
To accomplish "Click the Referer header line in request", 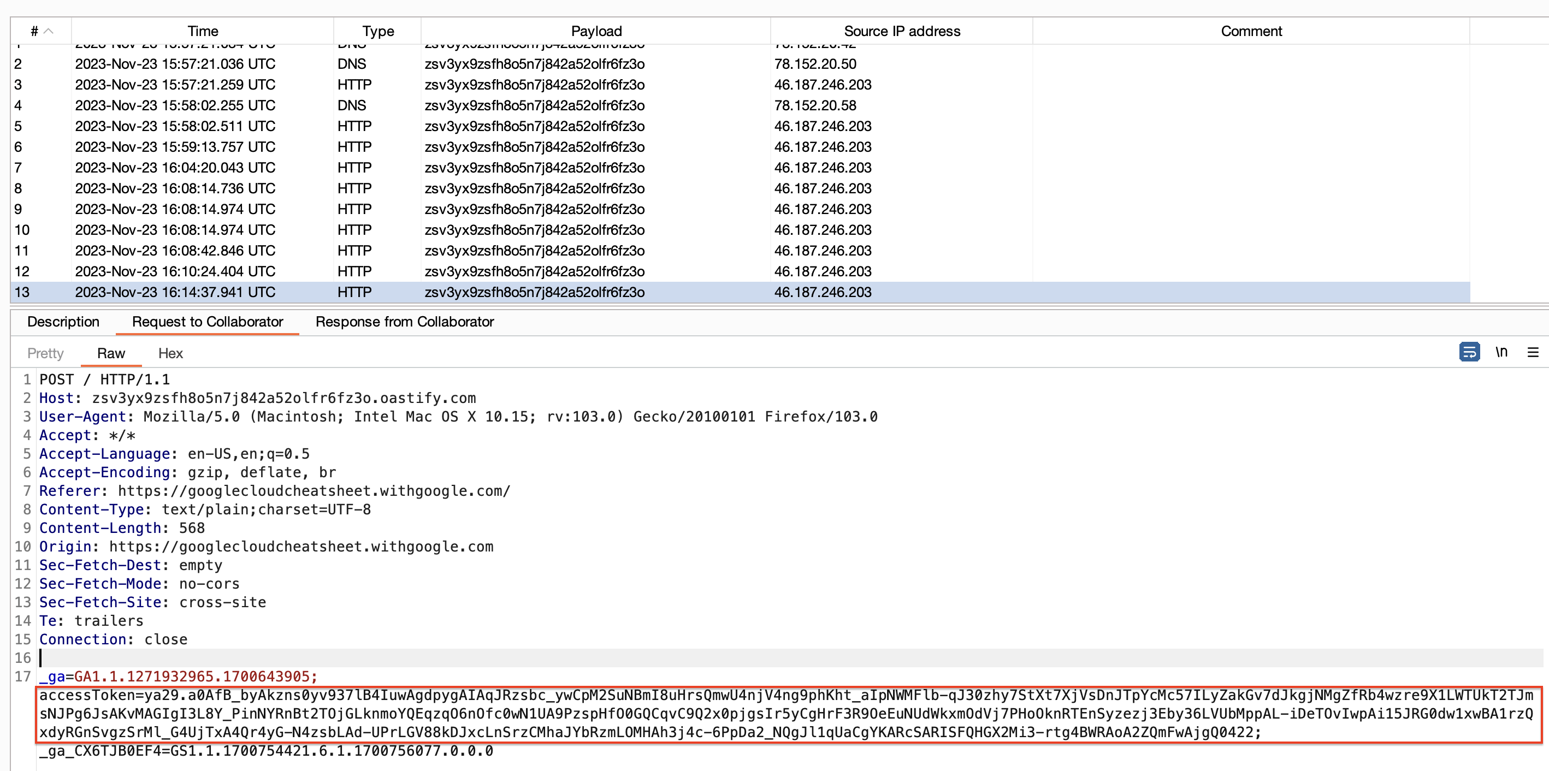I will click(x=274, y=491).
